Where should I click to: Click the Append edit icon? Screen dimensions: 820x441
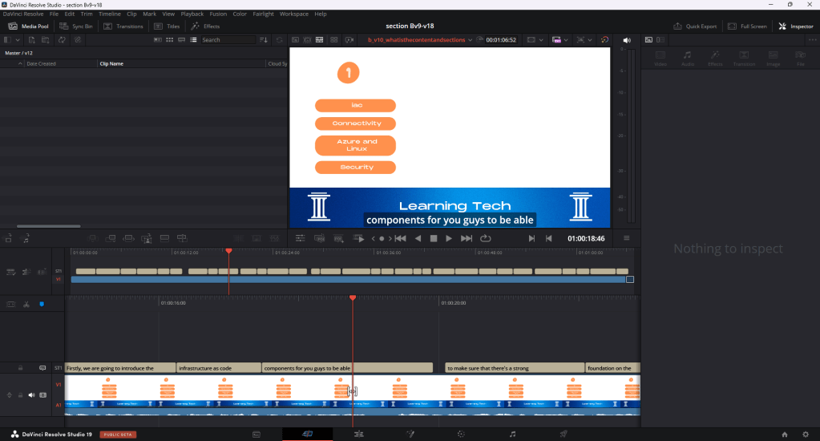tap(111, 239)
